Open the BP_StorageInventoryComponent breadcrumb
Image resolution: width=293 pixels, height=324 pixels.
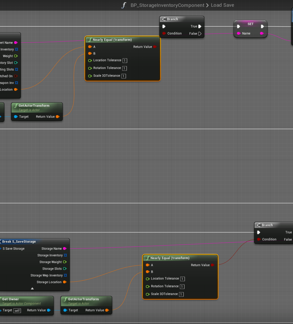pyautogui.click(x=167, y=5)
